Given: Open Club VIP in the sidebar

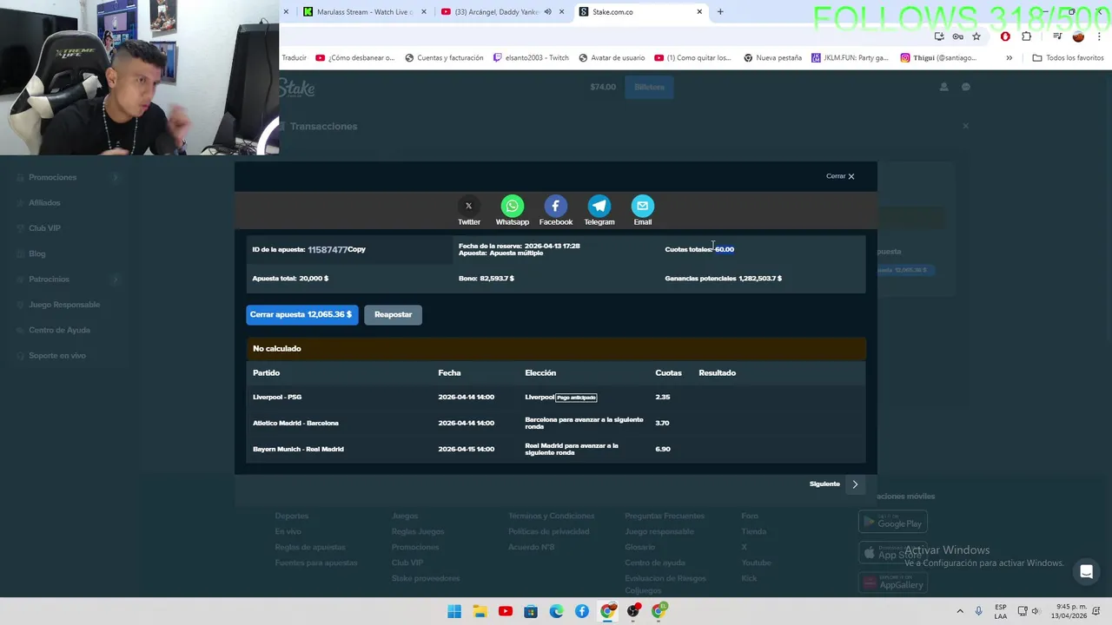Looking at the screenshot, I should (x=44, y=228).
